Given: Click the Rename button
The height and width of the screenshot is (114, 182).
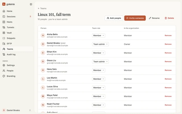Looking at the screenshot, I should pyautogui.click(x=154, y=18).
